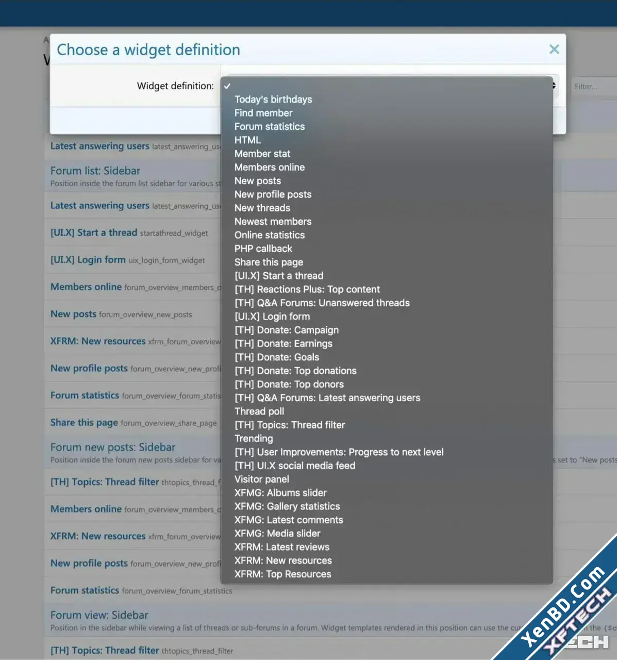
Task: Open Forum statistics under Forum new posts: Sidebar
Action: click(85, 590)
